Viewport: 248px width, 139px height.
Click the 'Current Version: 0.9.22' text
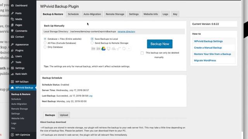point(205,24)
